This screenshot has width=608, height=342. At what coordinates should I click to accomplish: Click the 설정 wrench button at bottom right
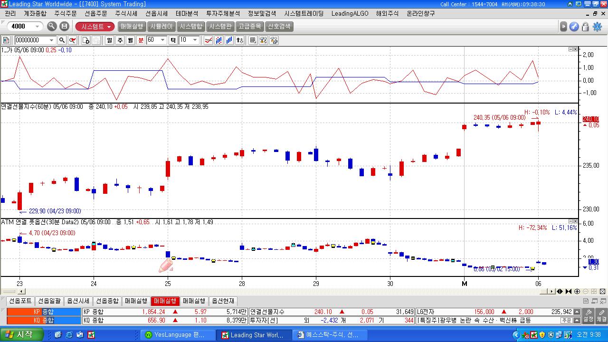coord(588,315)
